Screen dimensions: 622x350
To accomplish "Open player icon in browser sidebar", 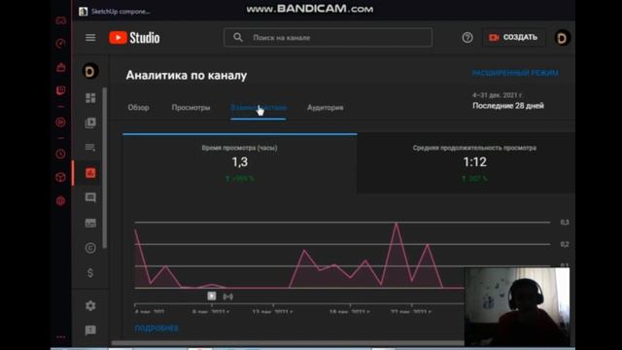I will click(x=60, y=122).
